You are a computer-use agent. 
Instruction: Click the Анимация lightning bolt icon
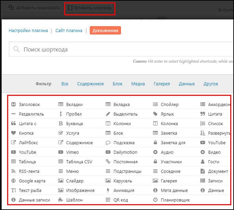(108, 190)
